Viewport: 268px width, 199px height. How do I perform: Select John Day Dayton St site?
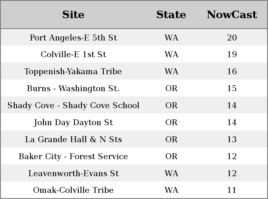coord(73,123)
